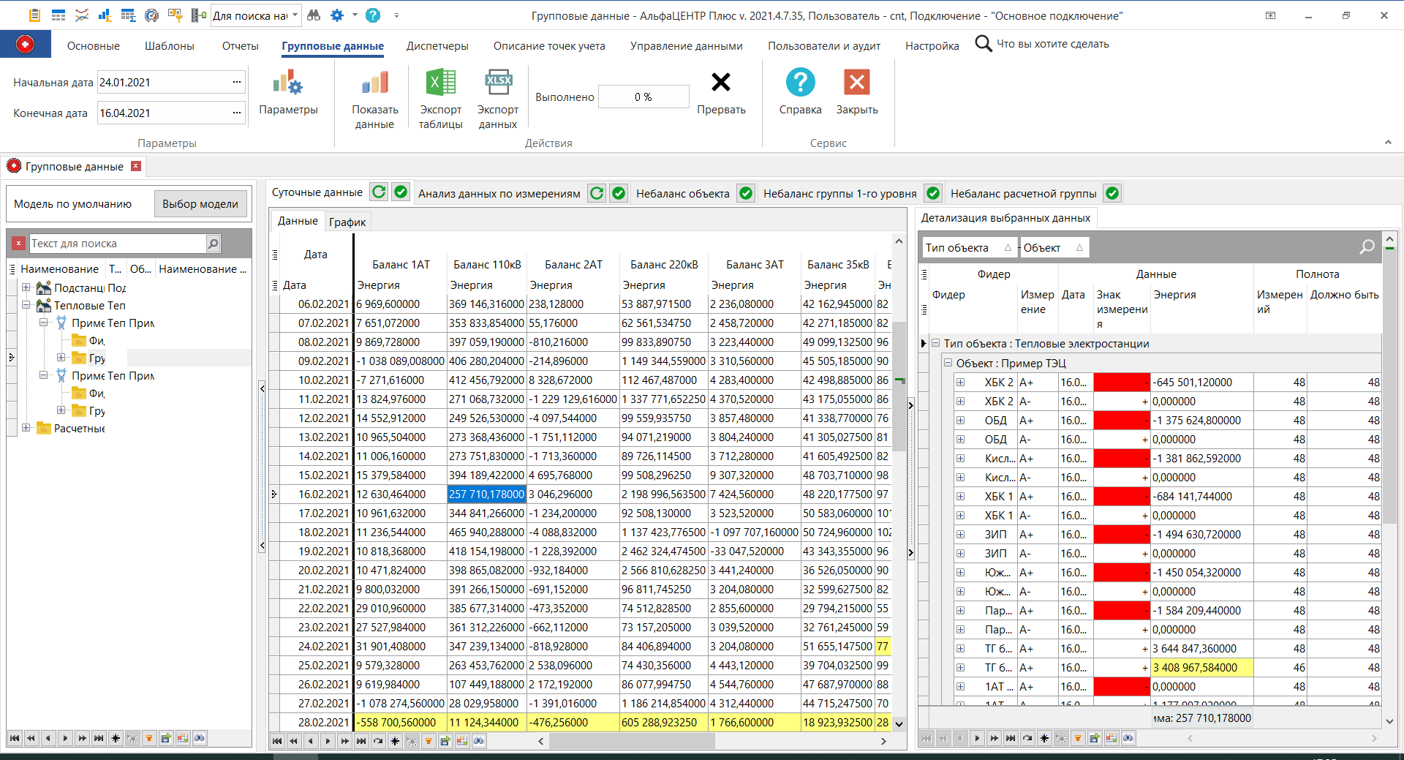Screen dimensions: 1404x760
Task: Collapse the Объект : Пример ТЭЦ group
Action: [x=948, y=363]
